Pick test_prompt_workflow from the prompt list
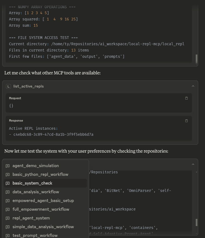205x238 pixels. tap(35, 236)
